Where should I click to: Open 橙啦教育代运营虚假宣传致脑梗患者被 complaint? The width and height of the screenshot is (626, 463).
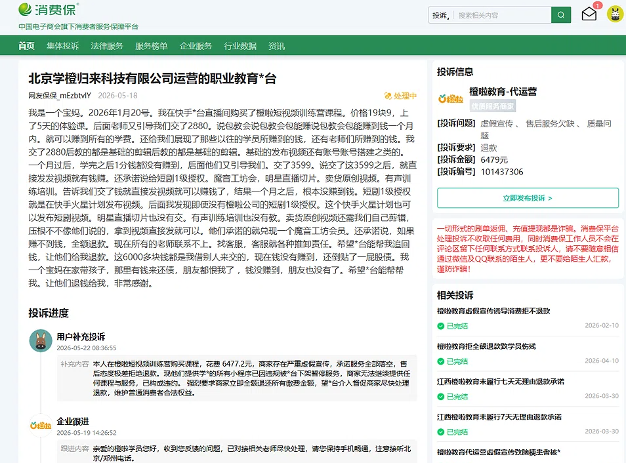(x=499, y=452)
